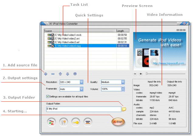Screen dimensions: 193x137
Task: Open the Quality dropdown
Action: coord(123,82)
